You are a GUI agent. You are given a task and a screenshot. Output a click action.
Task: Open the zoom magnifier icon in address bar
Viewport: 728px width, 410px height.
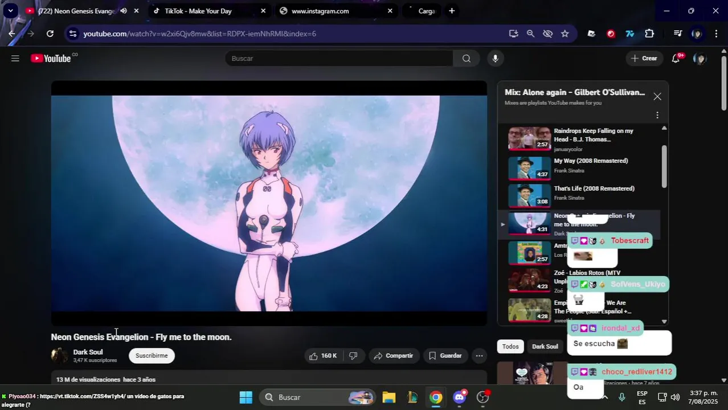pyautogui.click(x=530, y=34)
